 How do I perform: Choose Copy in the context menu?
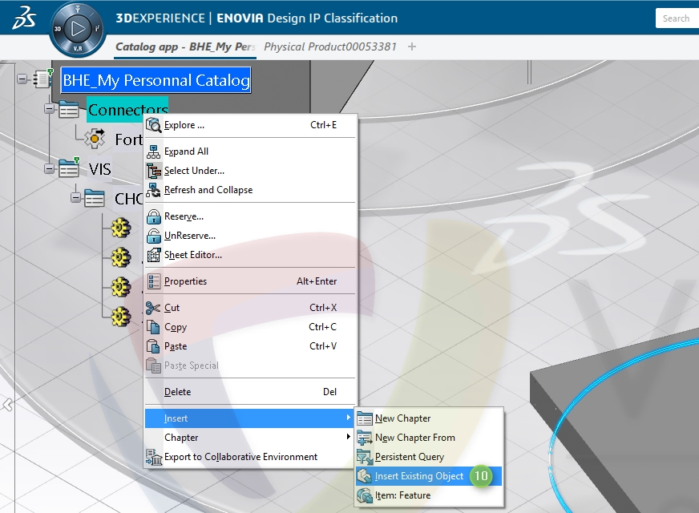click(250, 327)
